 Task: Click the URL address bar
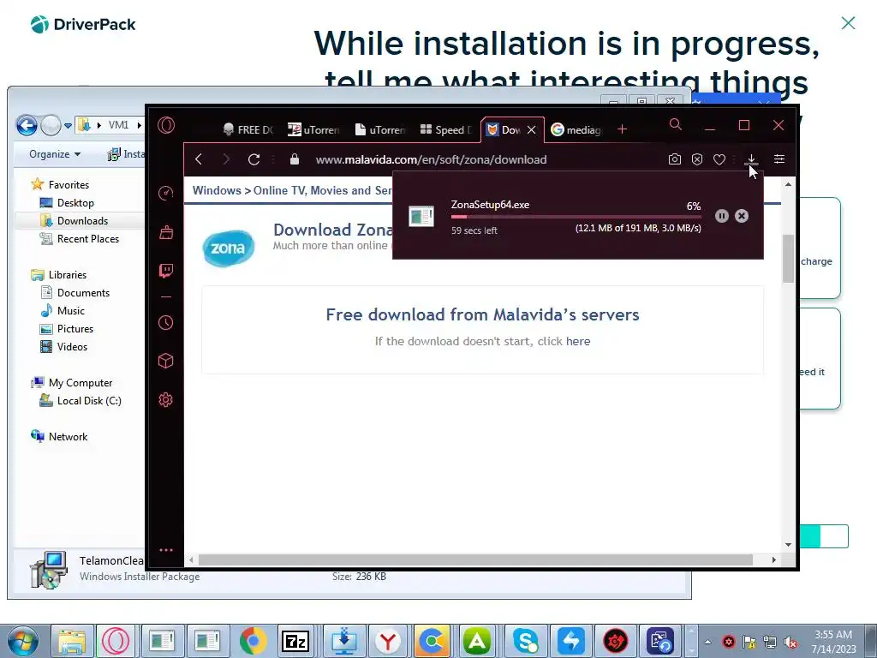(431, 159)
